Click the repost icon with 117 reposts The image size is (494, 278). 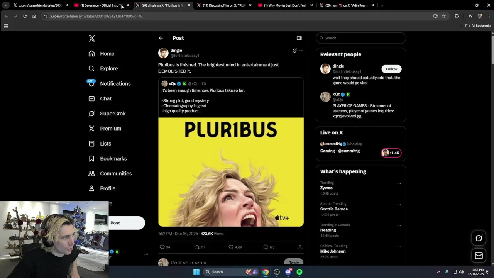(x=200, y=247)
